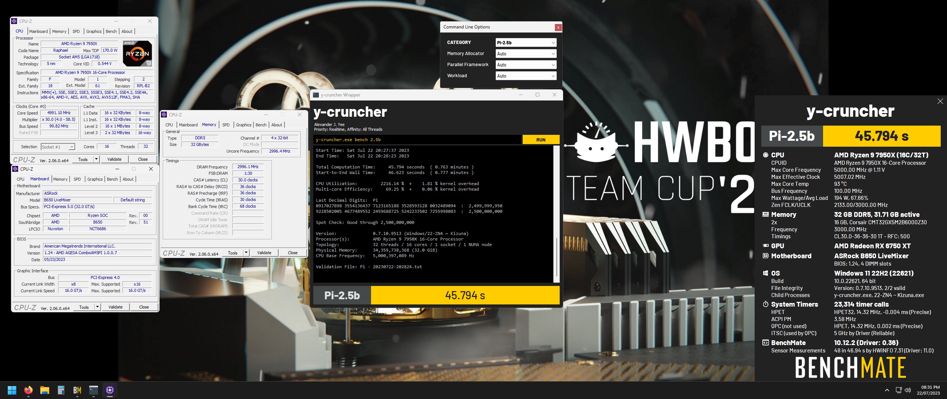Switch to CPU tab in CPU-Z Mainboard window

click(20, 179)
